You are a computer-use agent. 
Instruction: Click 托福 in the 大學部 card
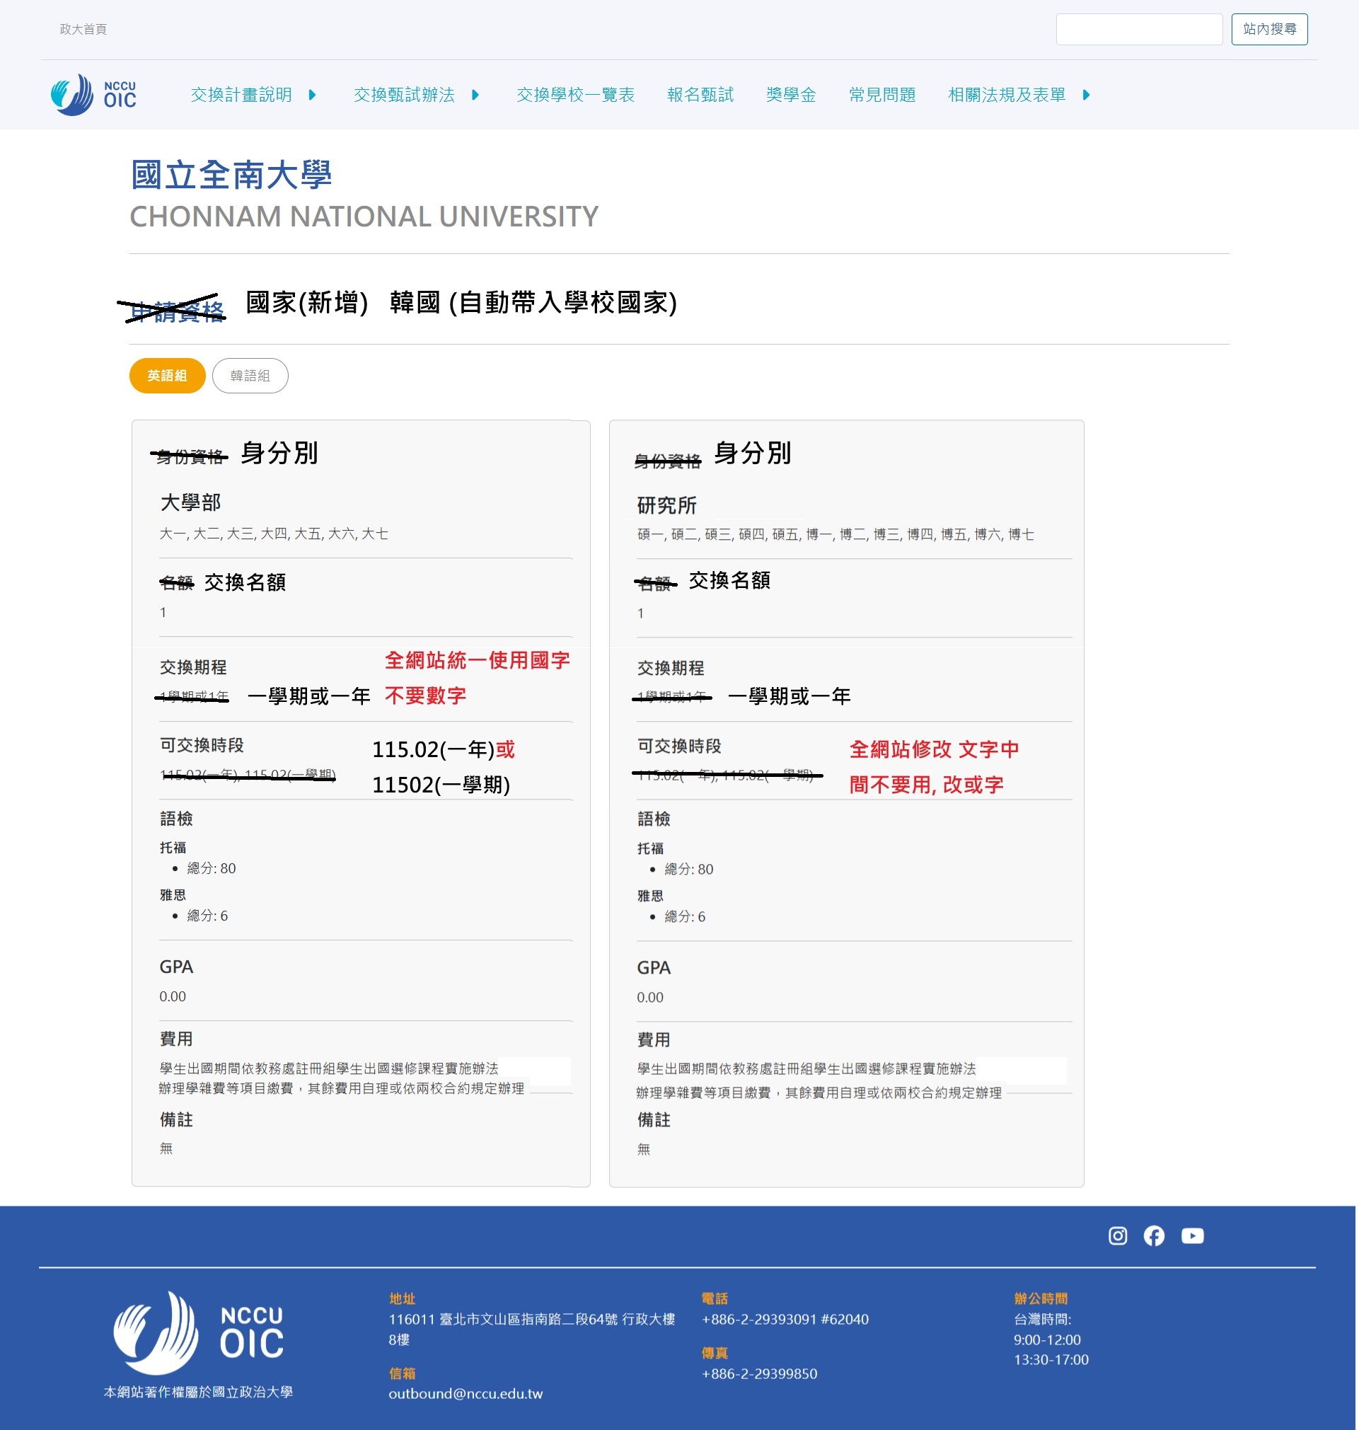coord(173,848)
